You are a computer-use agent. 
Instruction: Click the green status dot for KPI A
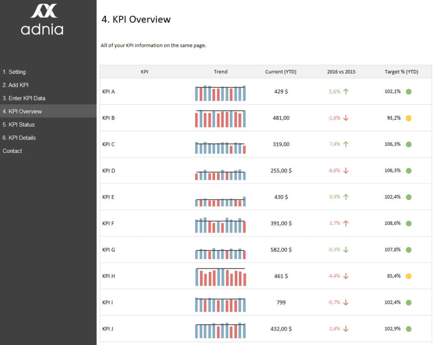click(x=408, y=92)
